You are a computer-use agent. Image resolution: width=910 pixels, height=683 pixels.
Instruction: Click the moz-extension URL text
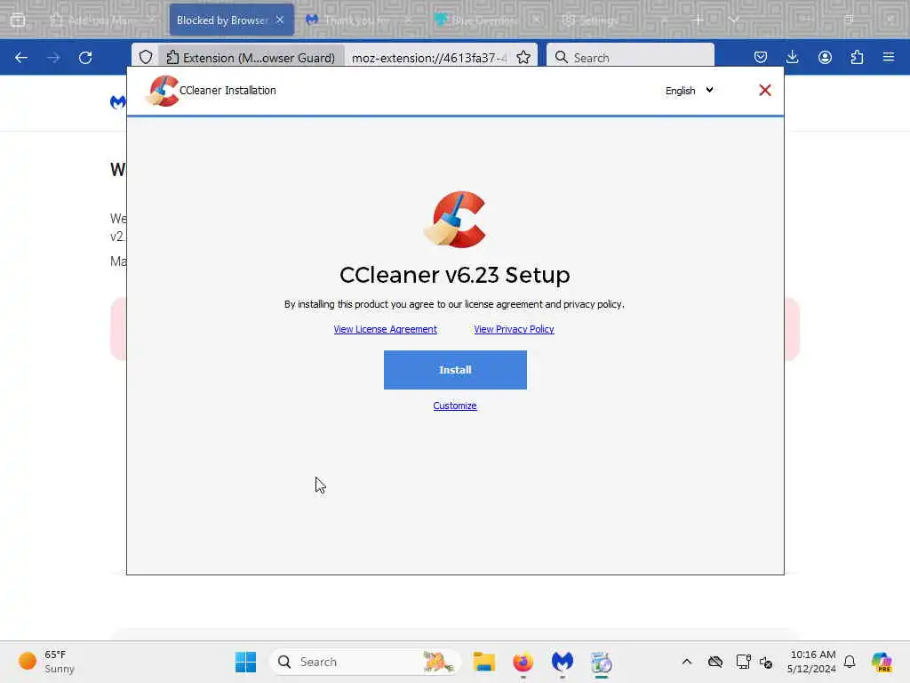429,58
